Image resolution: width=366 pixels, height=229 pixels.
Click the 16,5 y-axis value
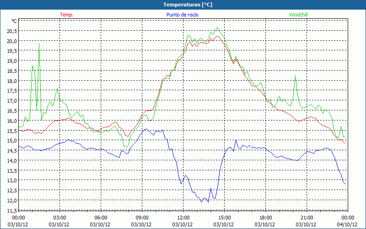[x=12, y=111]
